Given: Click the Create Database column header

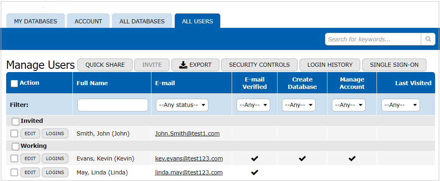Looking at the screenshot, I should (302, 83).
